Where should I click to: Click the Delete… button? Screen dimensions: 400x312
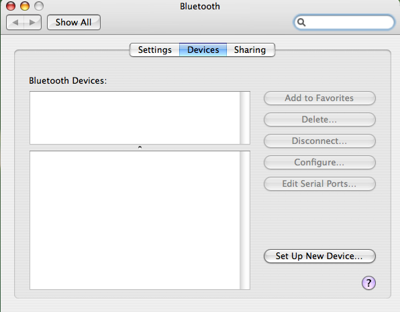pyautogui.click(x=319, y=119)
